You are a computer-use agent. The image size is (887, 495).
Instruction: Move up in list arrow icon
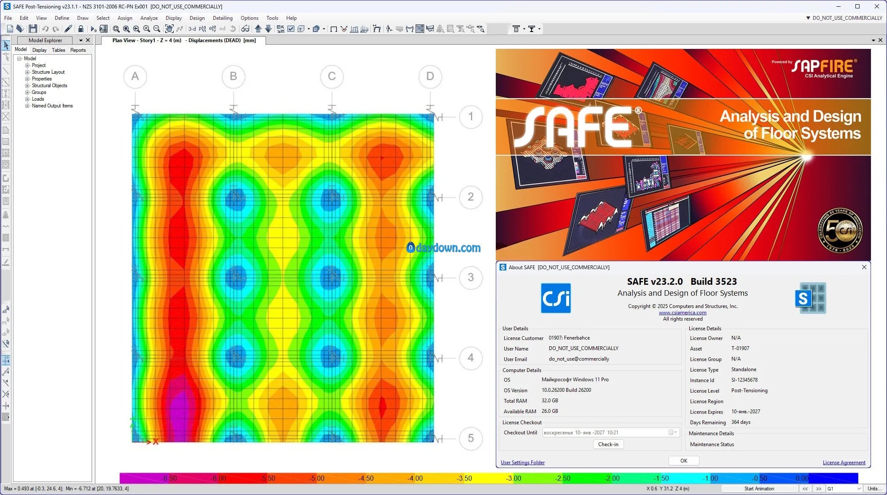(258, 29)
